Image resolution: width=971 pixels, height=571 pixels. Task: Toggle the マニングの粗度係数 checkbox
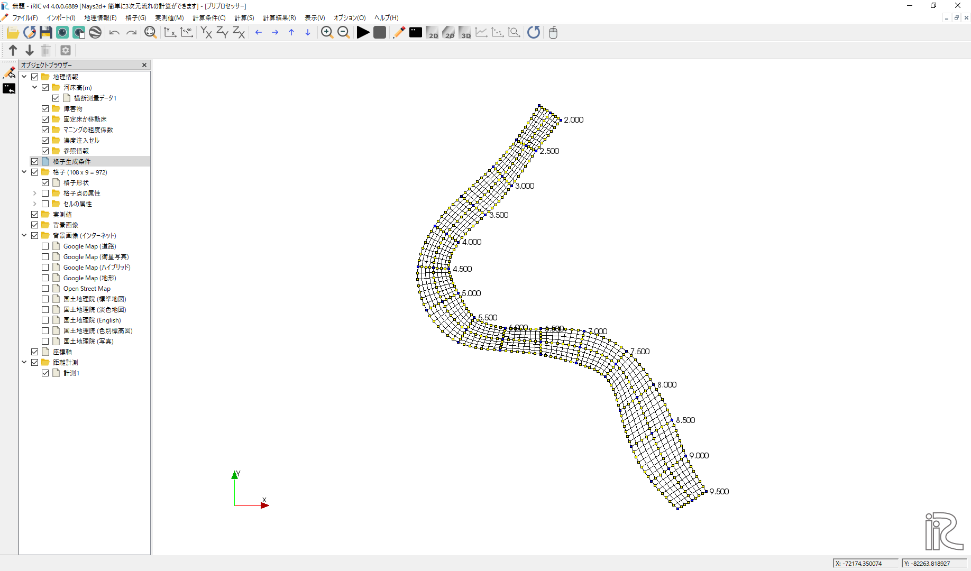pos(45,130)
